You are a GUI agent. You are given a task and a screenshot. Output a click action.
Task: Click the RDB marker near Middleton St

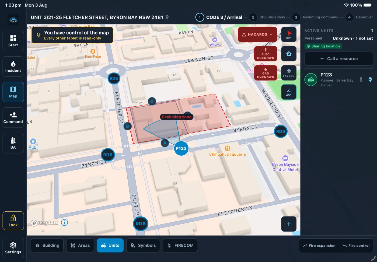tap(281, 131)
